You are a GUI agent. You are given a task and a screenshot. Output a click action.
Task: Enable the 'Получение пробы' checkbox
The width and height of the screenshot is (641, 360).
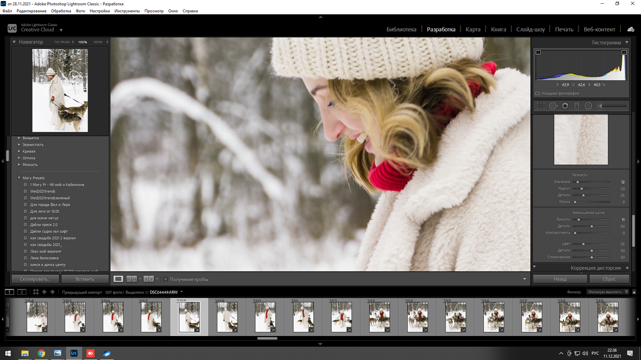tap(166, 279)
